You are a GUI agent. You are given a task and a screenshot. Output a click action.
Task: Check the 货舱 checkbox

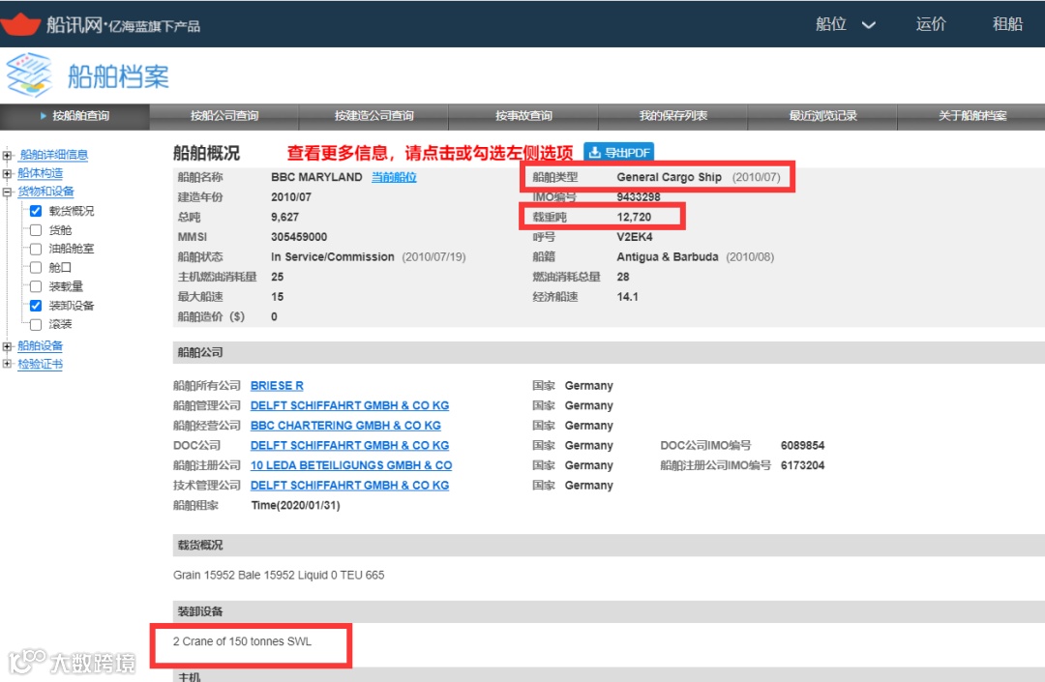[x=36, y=230]
